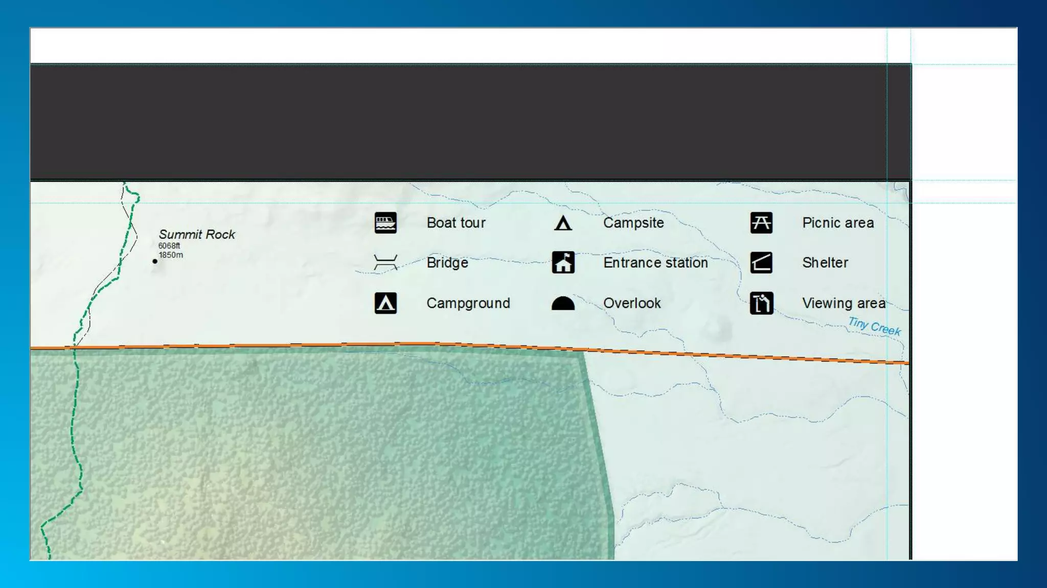Click the Boat tour legend icon

[385, 223]
